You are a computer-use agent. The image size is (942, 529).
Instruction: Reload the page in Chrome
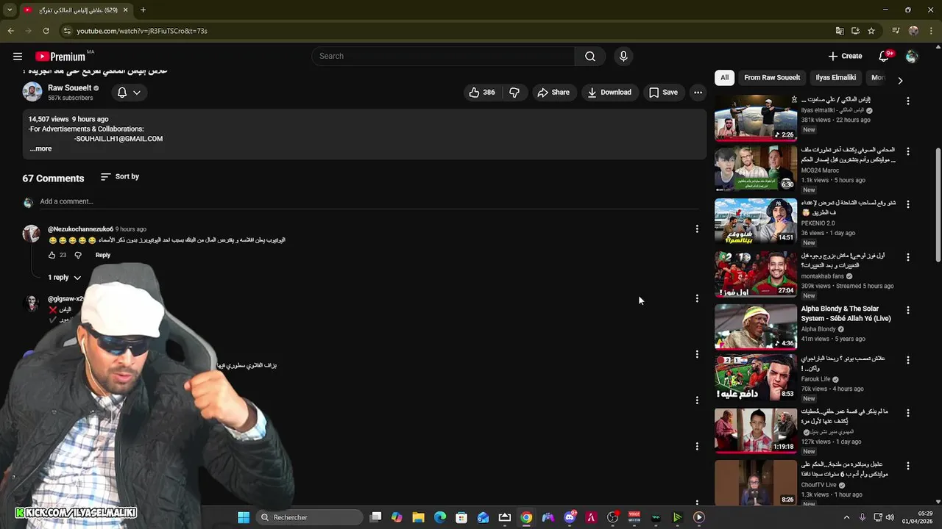tap(46, 31)
